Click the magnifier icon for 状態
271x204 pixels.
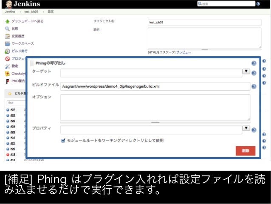pos(7,29)
